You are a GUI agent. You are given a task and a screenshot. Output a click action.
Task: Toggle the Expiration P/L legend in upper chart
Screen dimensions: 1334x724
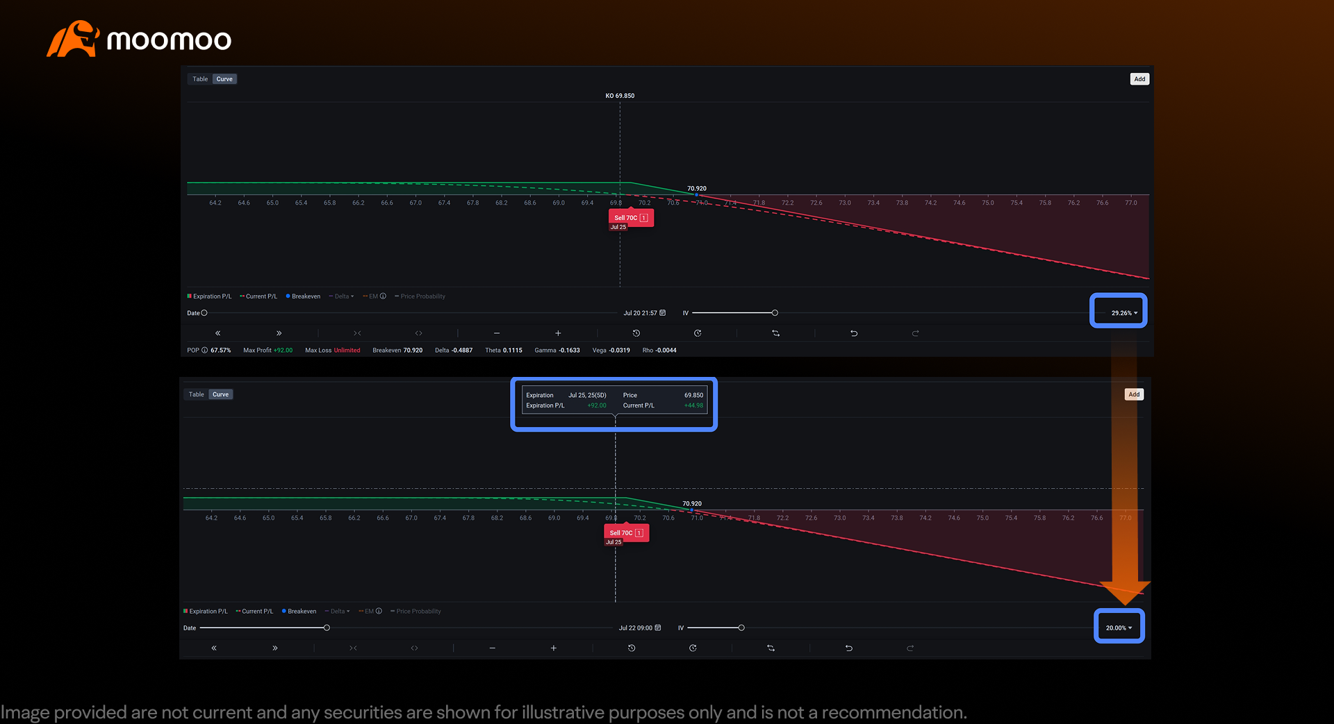click(x=209, y=296)
